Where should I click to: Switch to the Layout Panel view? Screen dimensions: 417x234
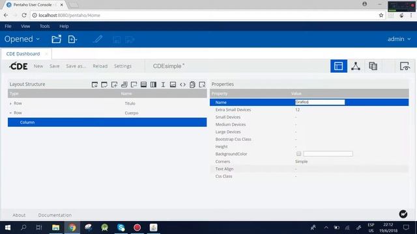[x=339, y=66]
